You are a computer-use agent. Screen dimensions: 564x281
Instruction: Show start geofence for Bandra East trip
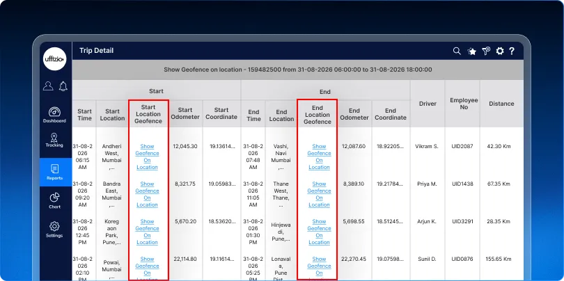tap(147, 194)
